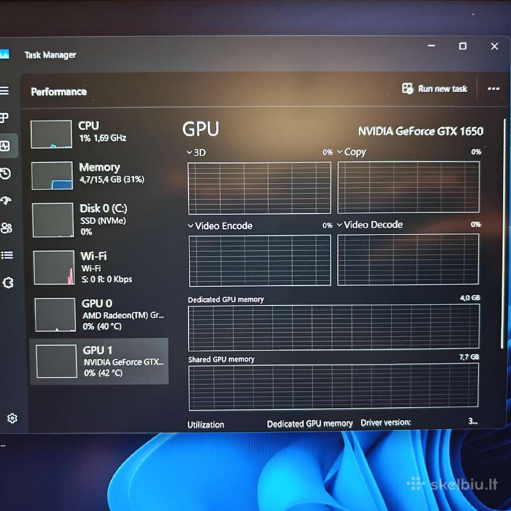Click the S: 0 R: 0 Kbps text
Image resolution: width=511 pixels, height=511 pixels.
(107, 279)
